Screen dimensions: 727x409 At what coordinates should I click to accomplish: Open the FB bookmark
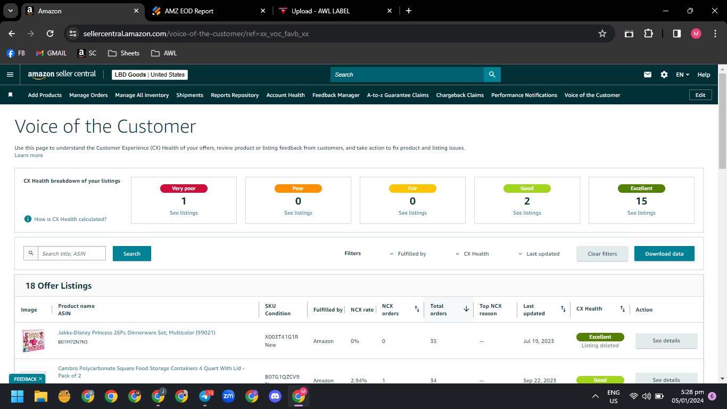[15, 53]
